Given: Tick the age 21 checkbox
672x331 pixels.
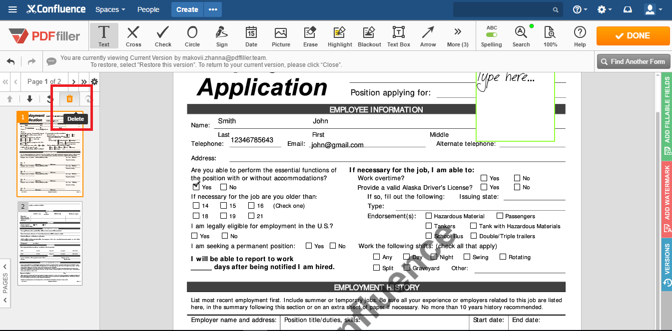Looking at the screenshot, I should tap(251, 216).
